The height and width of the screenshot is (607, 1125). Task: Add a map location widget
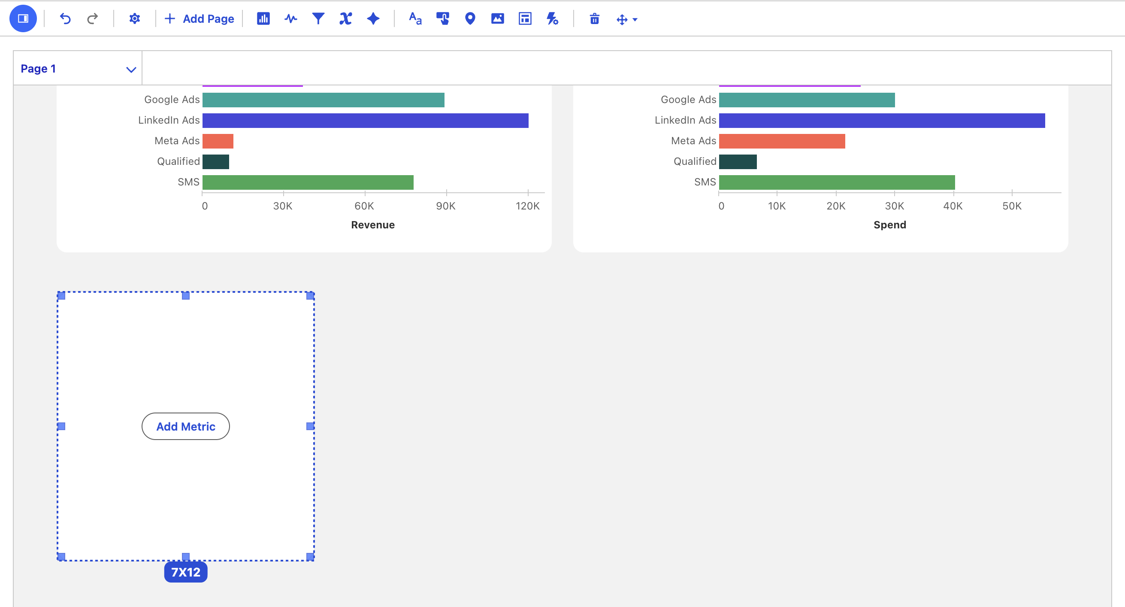[470, 19]
